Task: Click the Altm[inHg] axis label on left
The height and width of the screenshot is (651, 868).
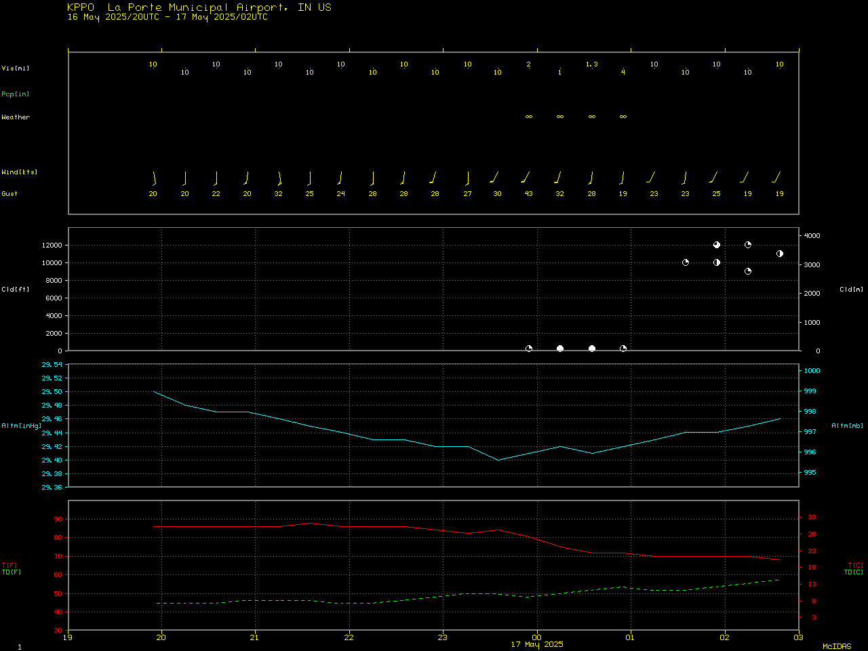Action: point(21,426)
